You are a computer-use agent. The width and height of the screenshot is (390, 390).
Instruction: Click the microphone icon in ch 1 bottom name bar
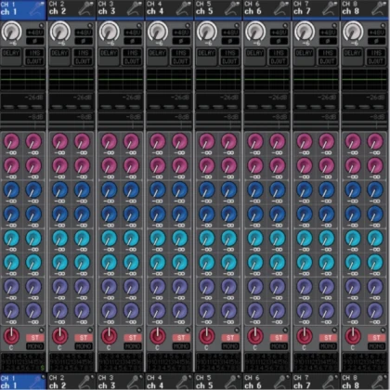point(37,382)
